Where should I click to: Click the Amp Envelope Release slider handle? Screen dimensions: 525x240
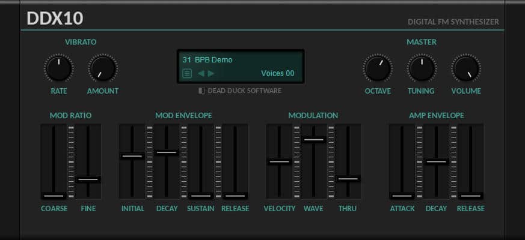[x=470, y=196]
